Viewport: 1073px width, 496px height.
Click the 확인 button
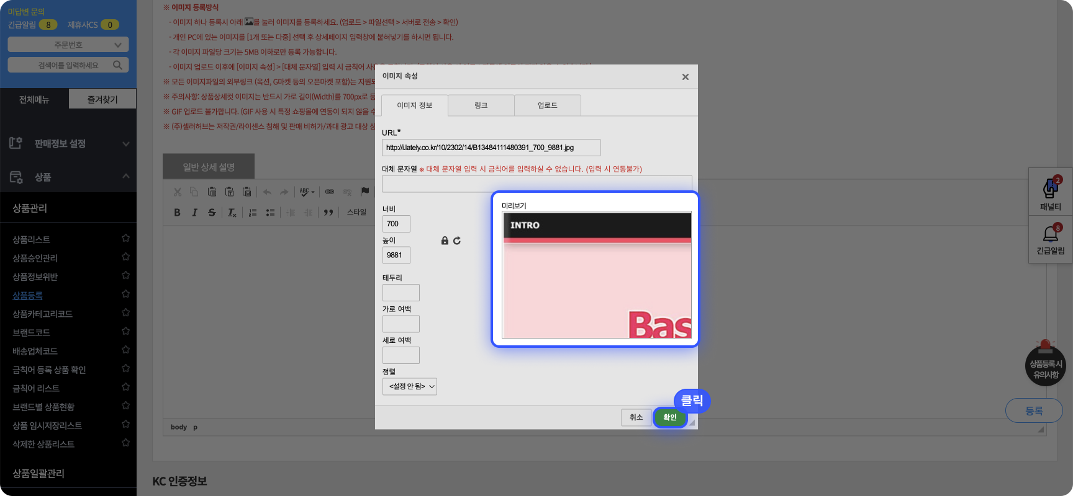pos(669,417)
